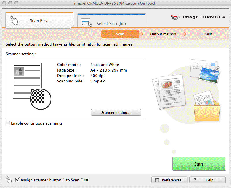Click the window title imageFORMULA DR-2510M CaptureOnTouch
The height and width of the screenshot is (188, 231).
pos(115,3)
